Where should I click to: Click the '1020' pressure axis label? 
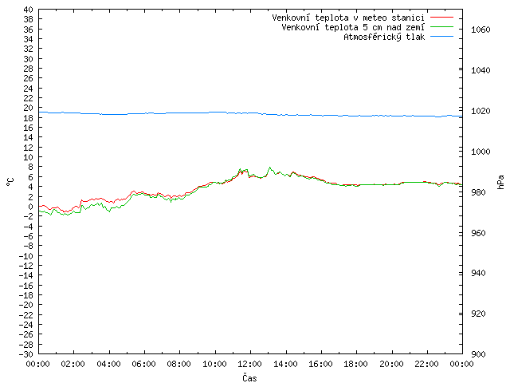click(x=481, y=111)
